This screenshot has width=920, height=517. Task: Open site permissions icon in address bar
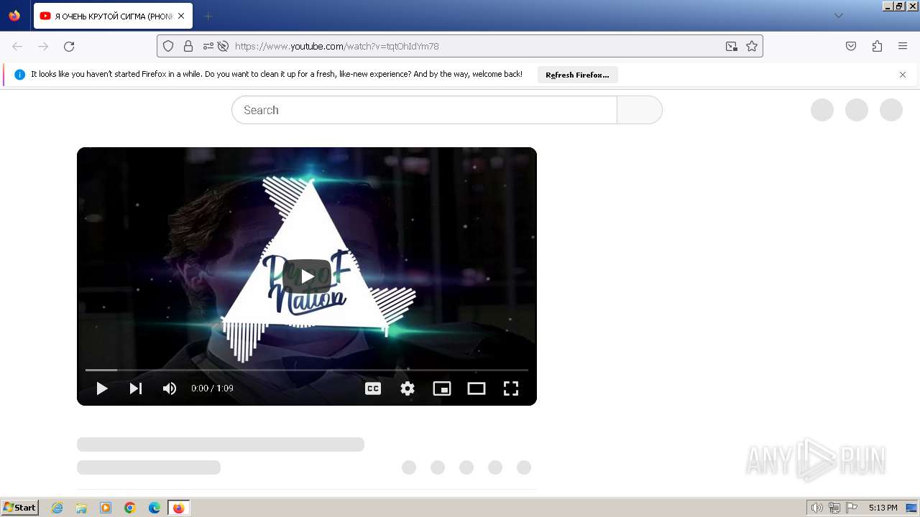pyautogui.click(x=208, y=46)
